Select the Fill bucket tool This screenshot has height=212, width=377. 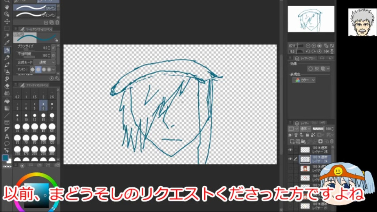[7, 101]
